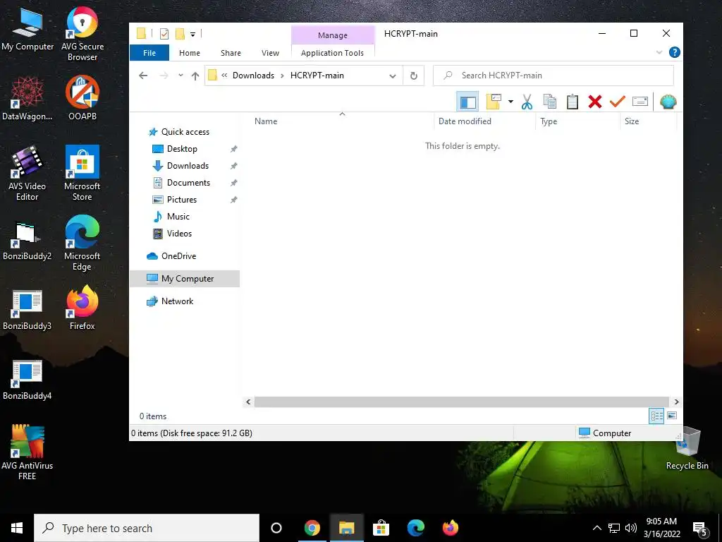Open Folder Options dropdown arrow
The width and height of the screenshot is (722, 542).
[x=510, y=102]
